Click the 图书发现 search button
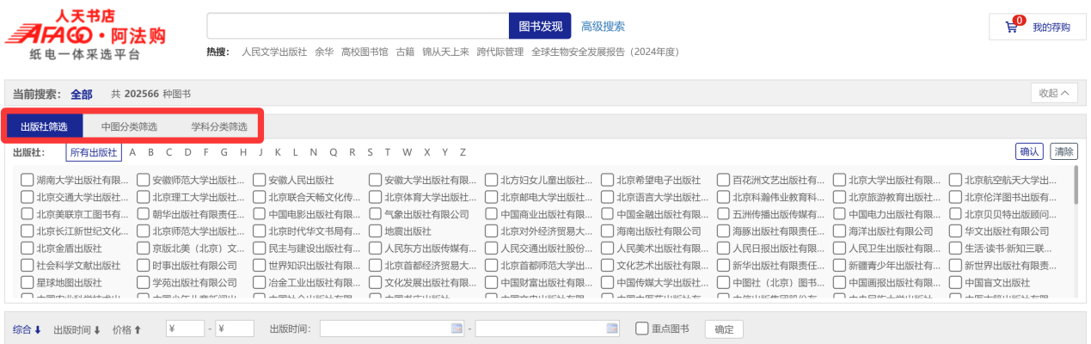 [540, 27]
